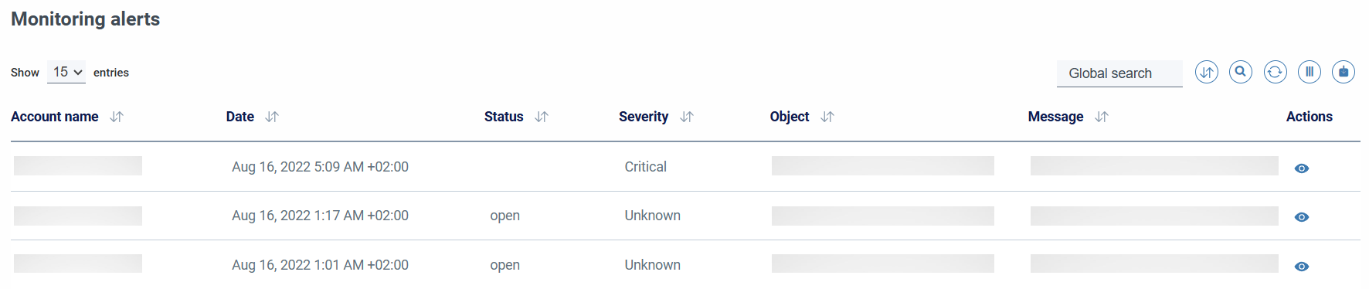Open the magnifier search filter icon
This screenshot has height=289, width=1369.
click(x=1241, y=73)
